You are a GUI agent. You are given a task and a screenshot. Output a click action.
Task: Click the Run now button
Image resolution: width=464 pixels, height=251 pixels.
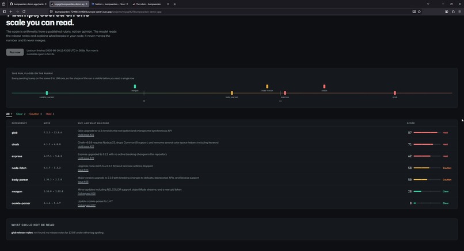tap(15, 52)
